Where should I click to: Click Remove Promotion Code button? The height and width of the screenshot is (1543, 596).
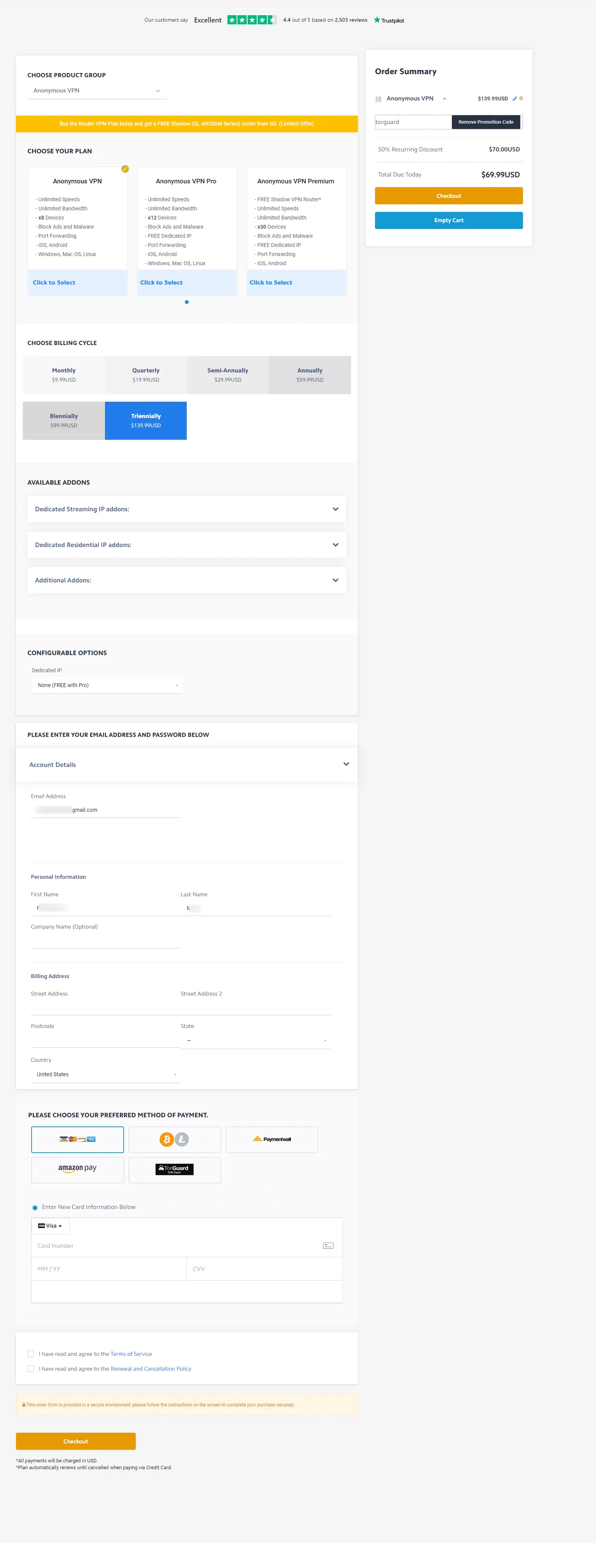(486, 122)
